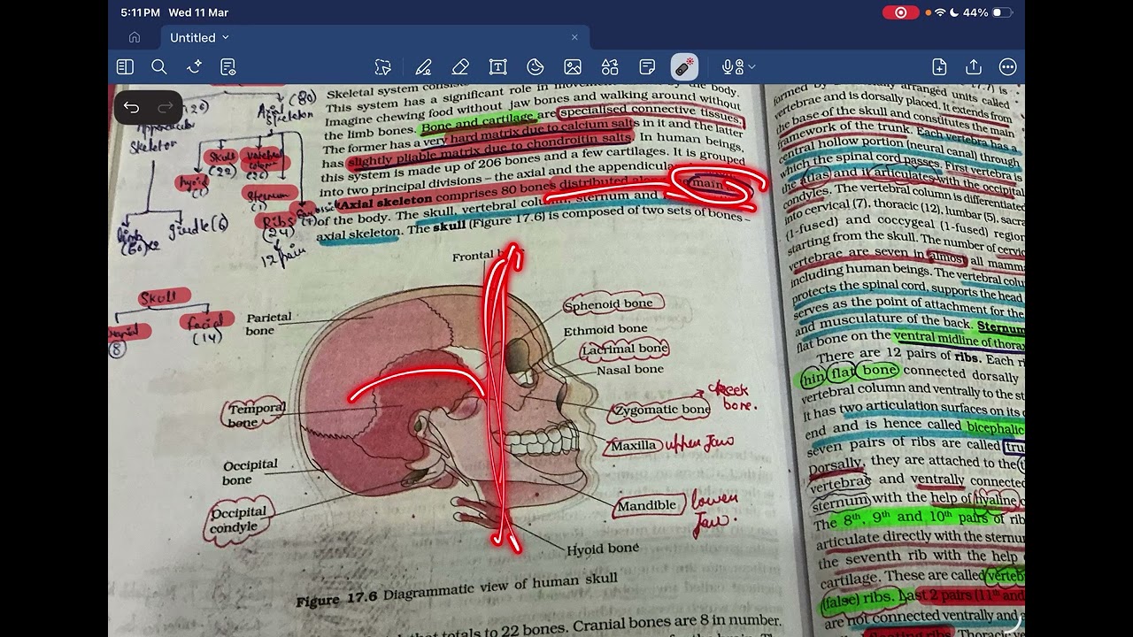
Task: Tap the highlighted 'Bone and cartilage' text
Action: tap(479, 121)
